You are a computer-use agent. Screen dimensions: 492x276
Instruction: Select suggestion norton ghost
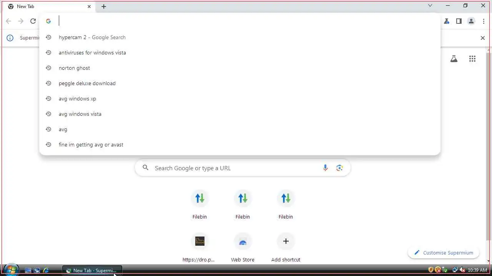(x=240, y=68)
